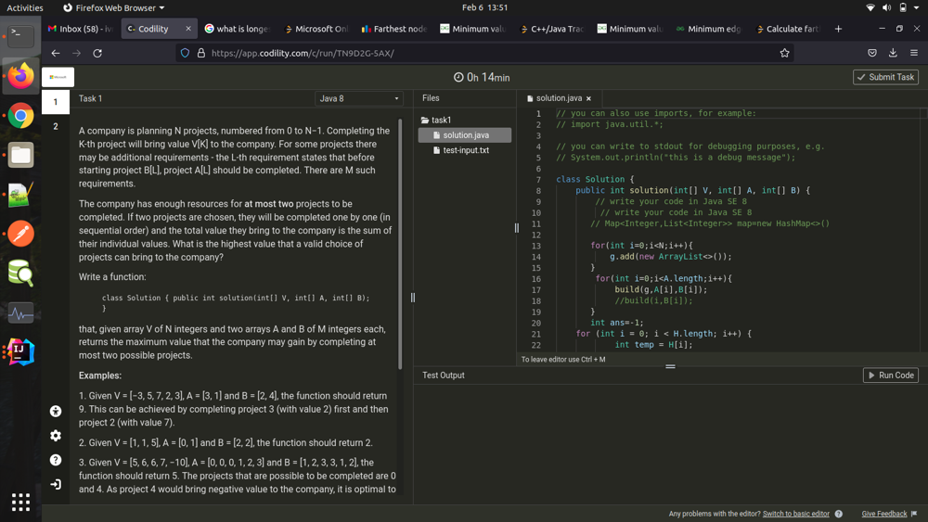Select the solution.java editor tab
The height and width of the screenshot is (522, 928).
[x=559, y=98]
